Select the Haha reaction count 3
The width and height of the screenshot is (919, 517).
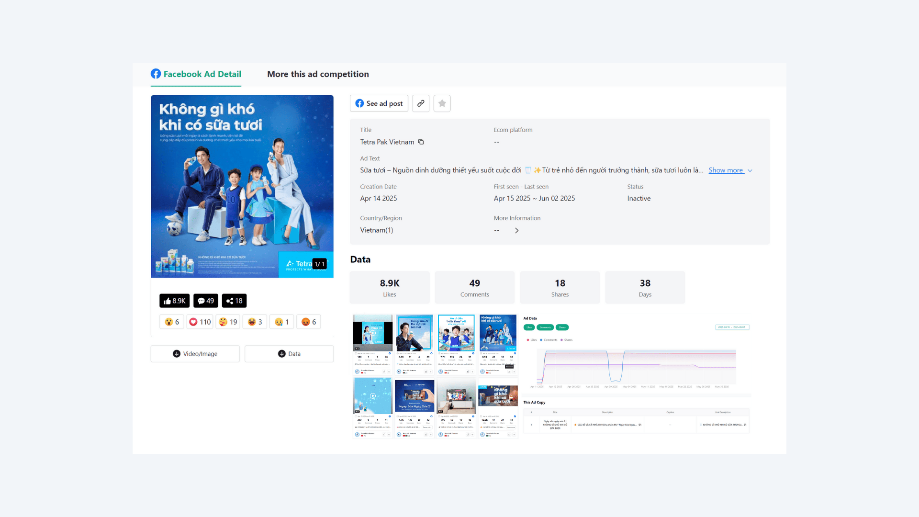[255, 322]
